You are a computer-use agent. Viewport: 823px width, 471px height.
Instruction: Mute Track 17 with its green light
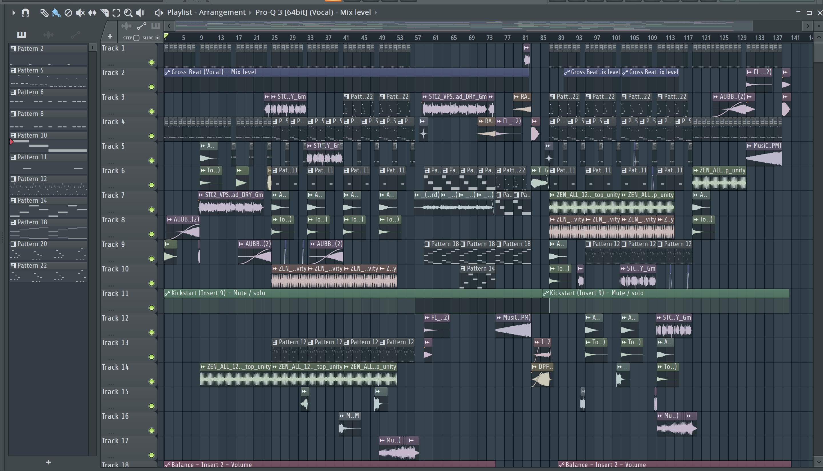click(151, 455)
